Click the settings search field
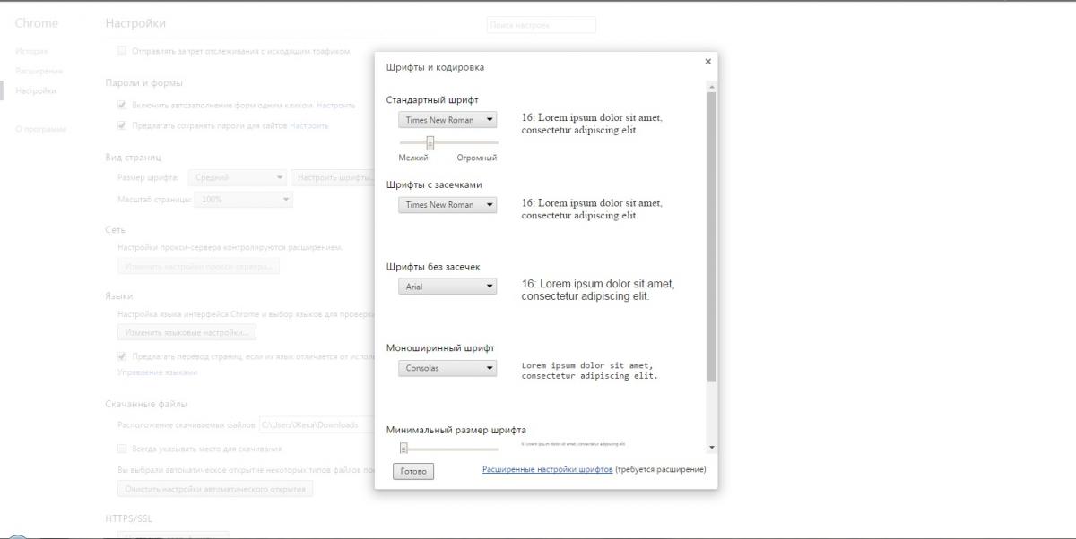 [x=542, y=25]
